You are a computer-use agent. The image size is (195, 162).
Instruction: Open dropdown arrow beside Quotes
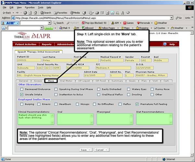pos(168,28)
